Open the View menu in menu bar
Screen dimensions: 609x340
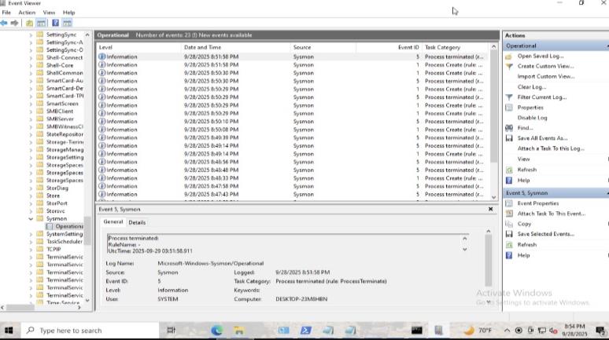coord(49,13)
